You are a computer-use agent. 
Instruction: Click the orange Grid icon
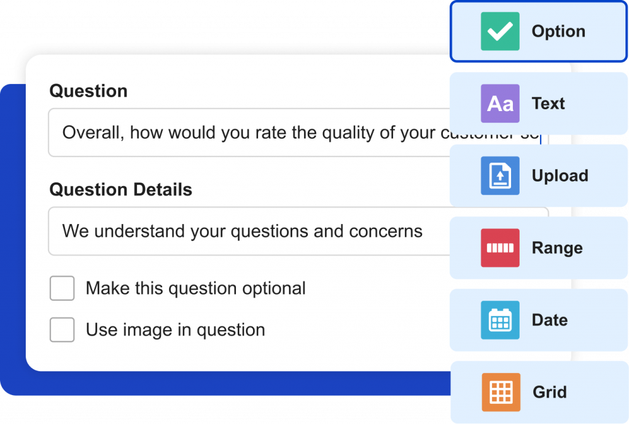pos(501,392)
